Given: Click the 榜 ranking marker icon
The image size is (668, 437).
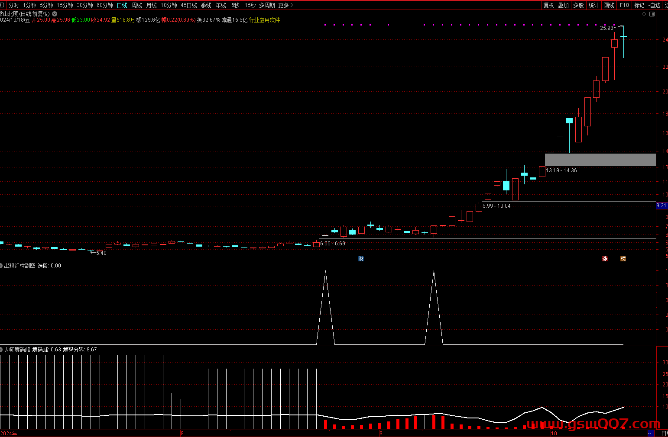Looking at the screenshot, I should coord(623,259).
